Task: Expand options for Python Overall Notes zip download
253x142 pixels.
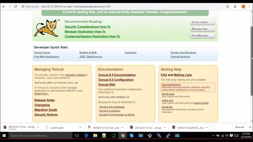Action: click(207, 127)
